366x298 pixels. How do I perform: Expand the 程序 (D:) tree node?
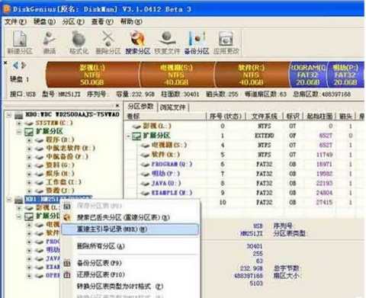tap(29, 140)
